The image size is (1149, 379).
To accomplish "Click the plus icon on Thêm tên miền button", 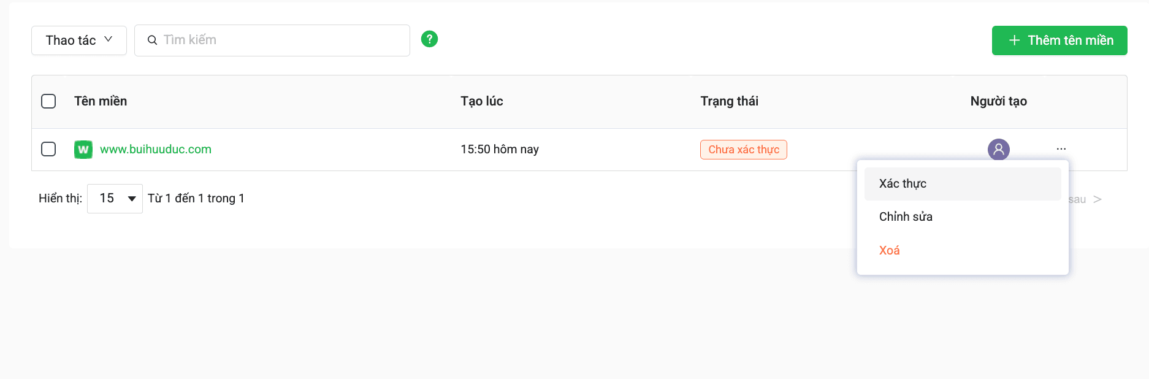I will click(x=1014, y=40).
